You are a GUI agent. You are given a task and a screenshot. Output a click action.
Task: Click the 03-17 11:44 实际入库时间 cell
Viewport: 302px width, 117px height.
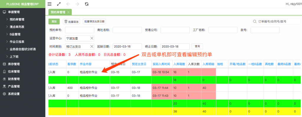(162, 88)
